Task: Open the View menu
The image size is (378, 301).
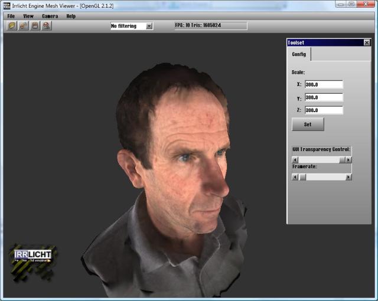Action: pos(28,16)
